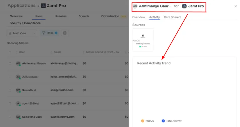The width and height of the screenshot is (240, 127).
Task: Open the Spends tab
Action: coord(84,16)
